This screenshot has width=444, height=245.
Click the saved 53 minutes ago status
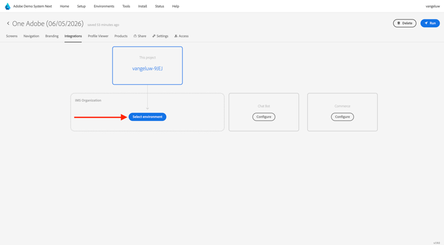pos(103,25)
